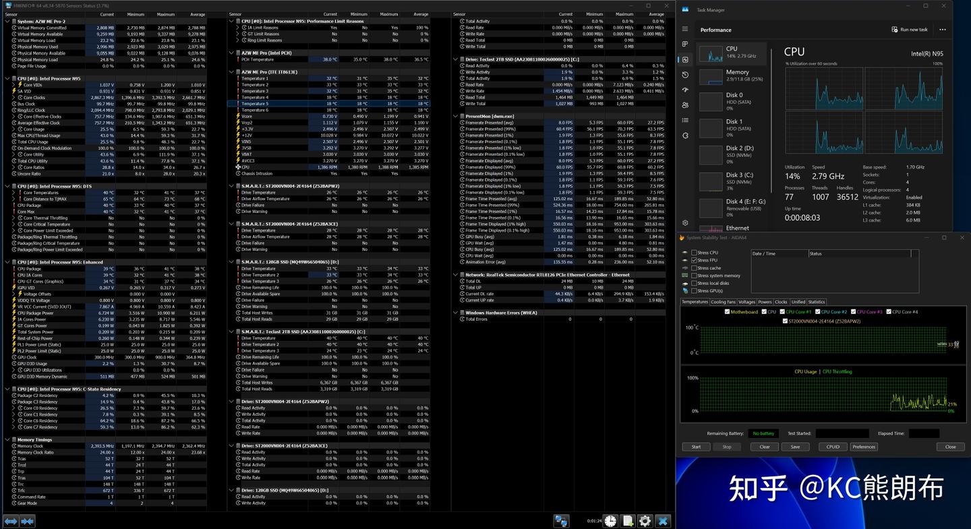Enable Stress local disks checkbox
This screenshot has height=529, width=971.
(694, 283)
